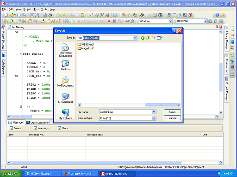This screenshot has height=177, width=237.
Task: Open the Project Settings side panel tab
Action: click(x=3, y=38)
